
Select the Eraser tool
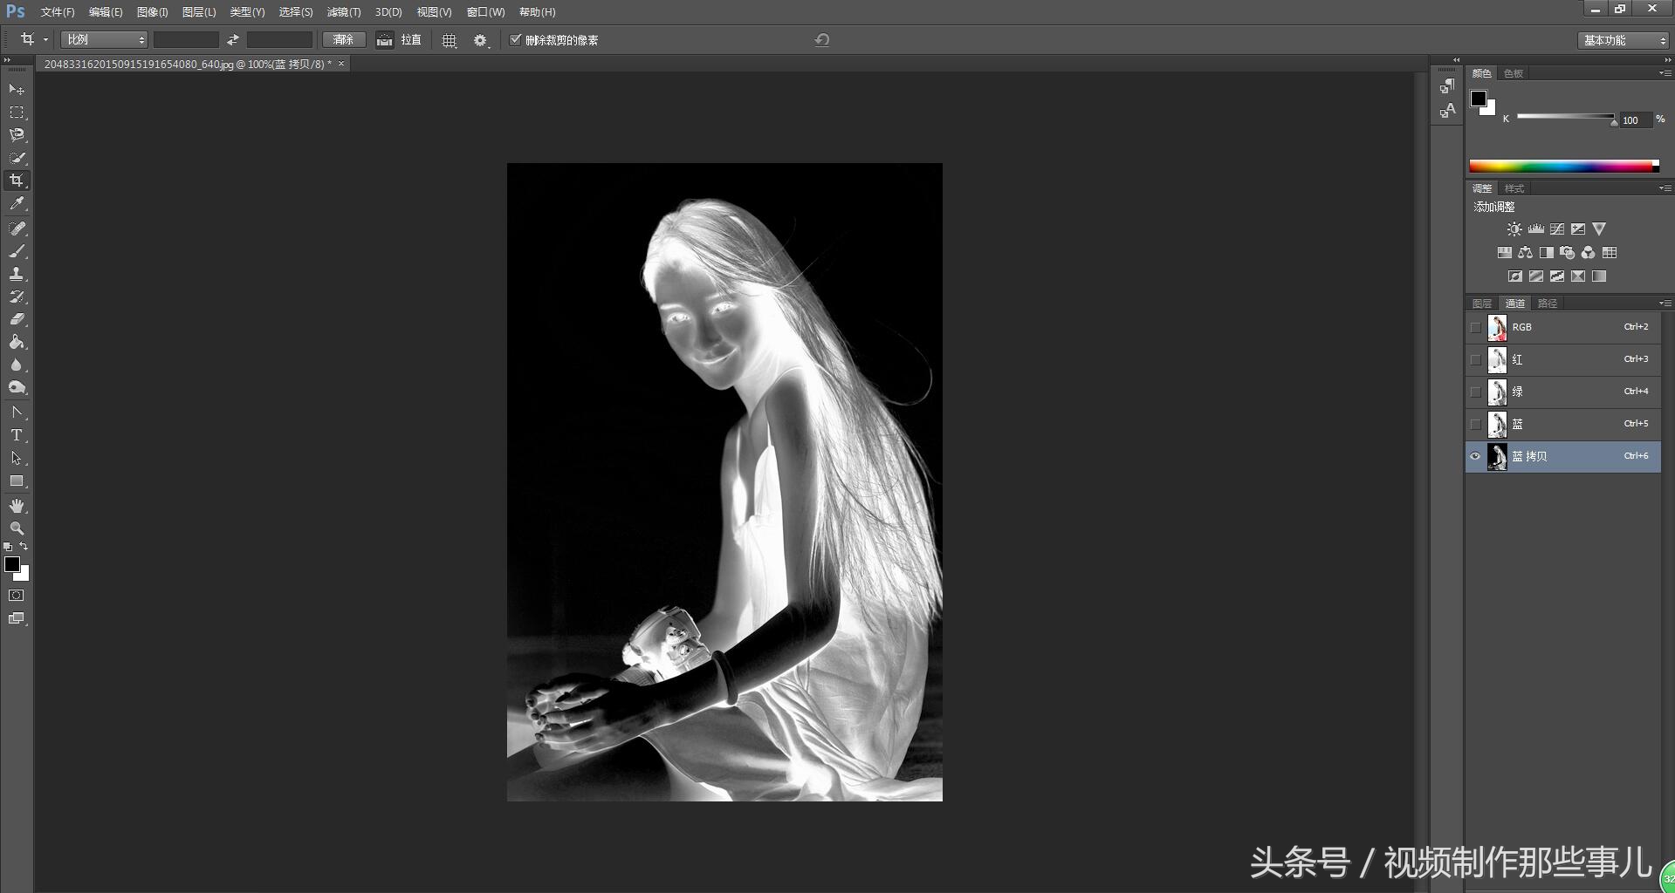tap(17, 319)
